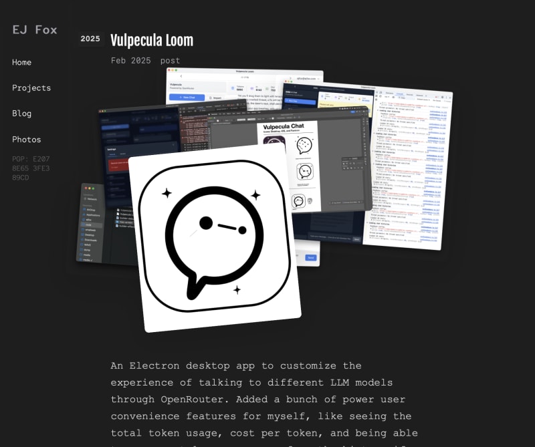
Task: Click the Send button in the chat window
Action: click(311, 258)
